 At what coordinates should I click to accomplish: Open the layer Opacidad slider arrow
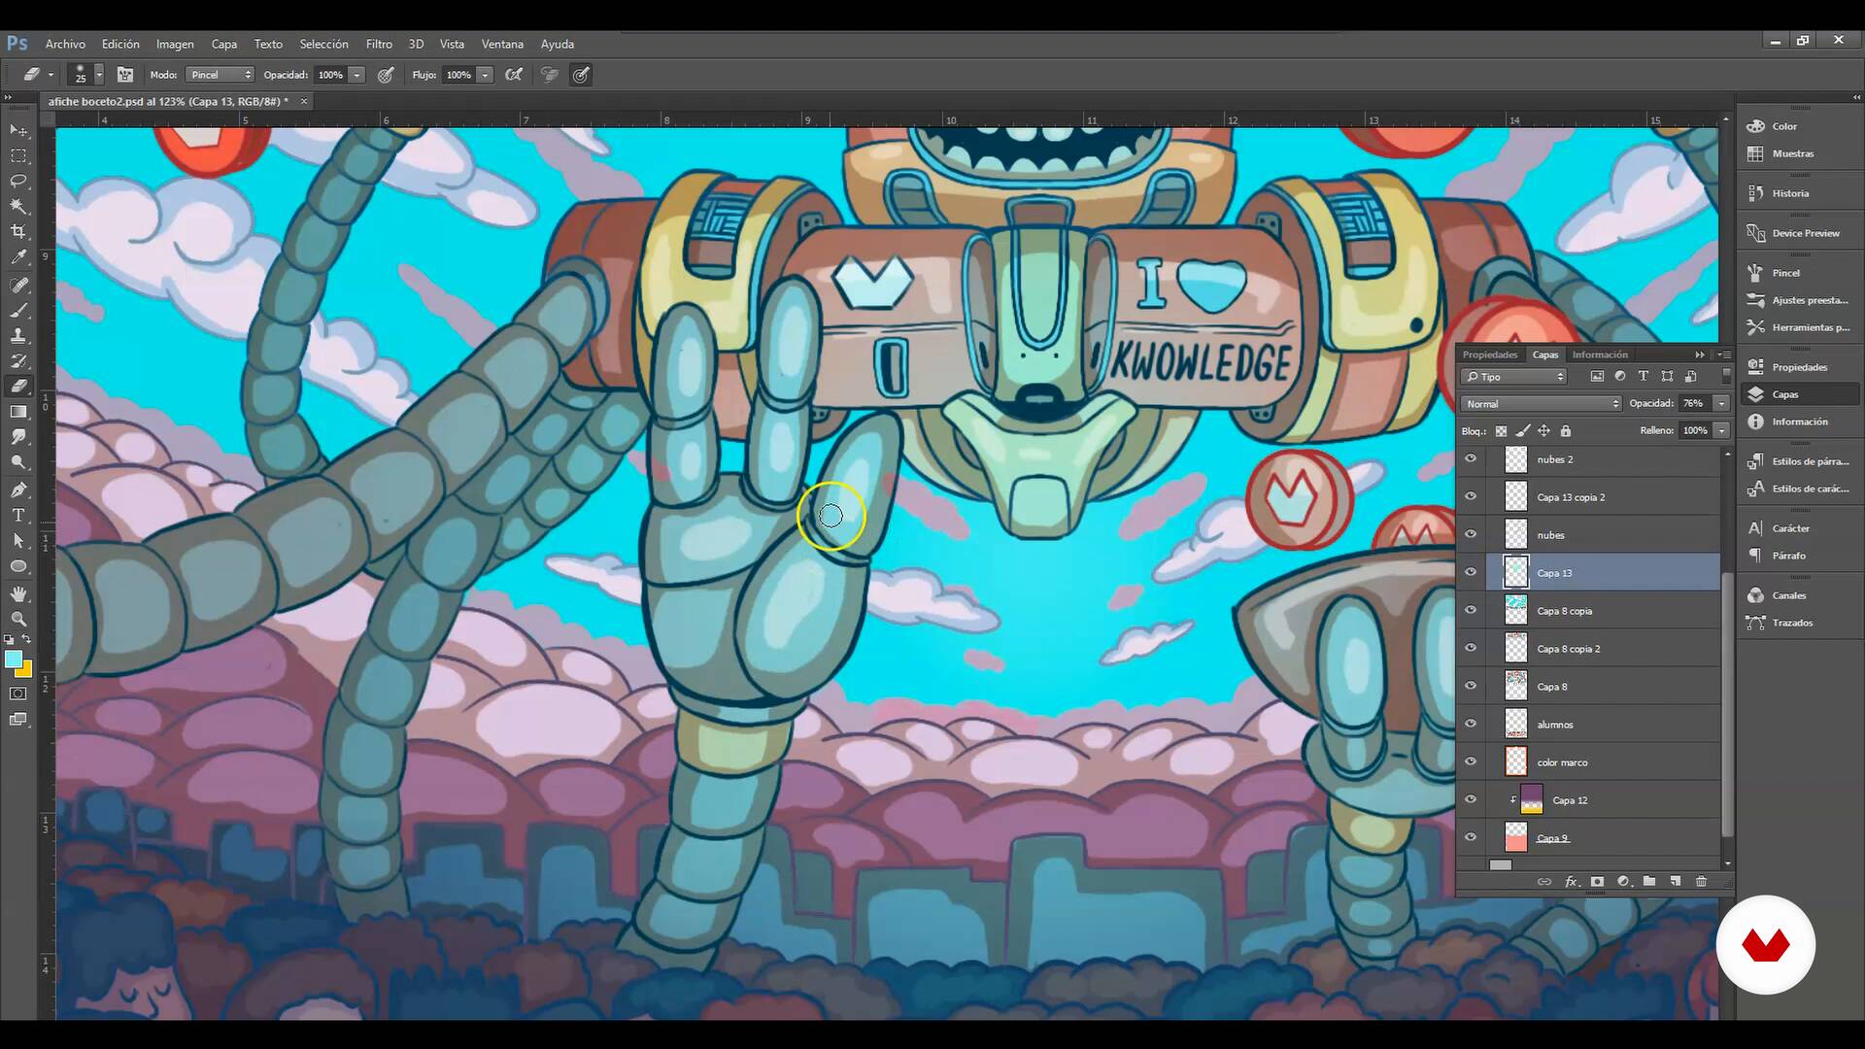pyautogui.click(x=1721, y=403)
